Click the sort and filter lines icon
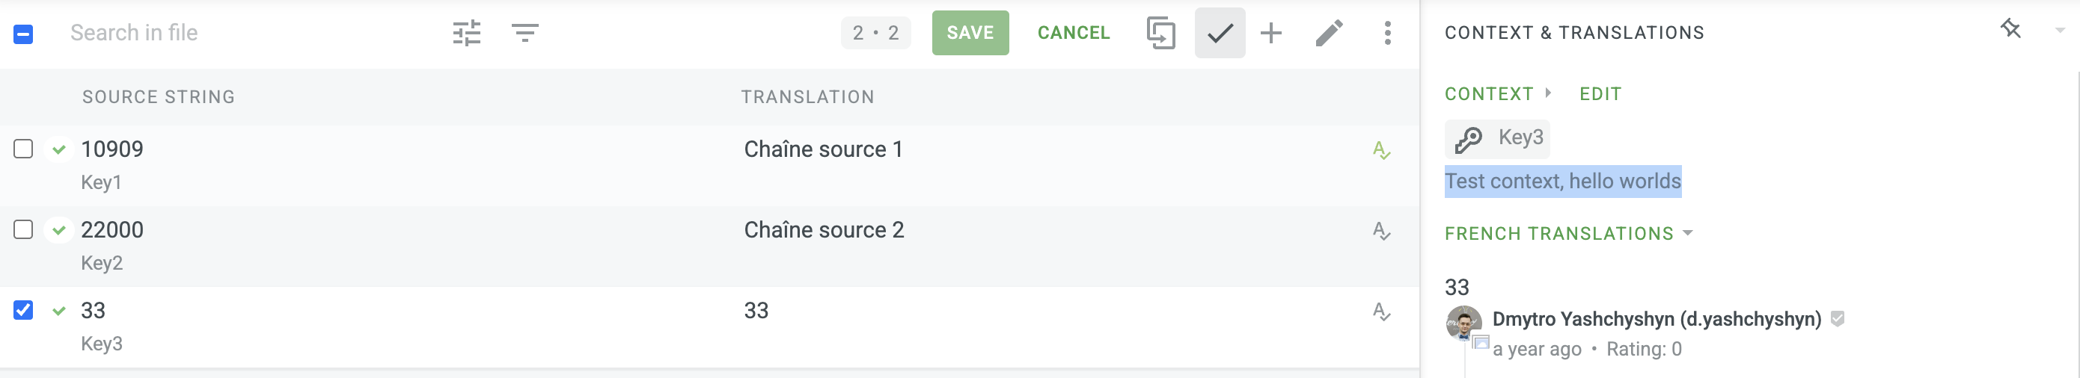 coord(524,33)
